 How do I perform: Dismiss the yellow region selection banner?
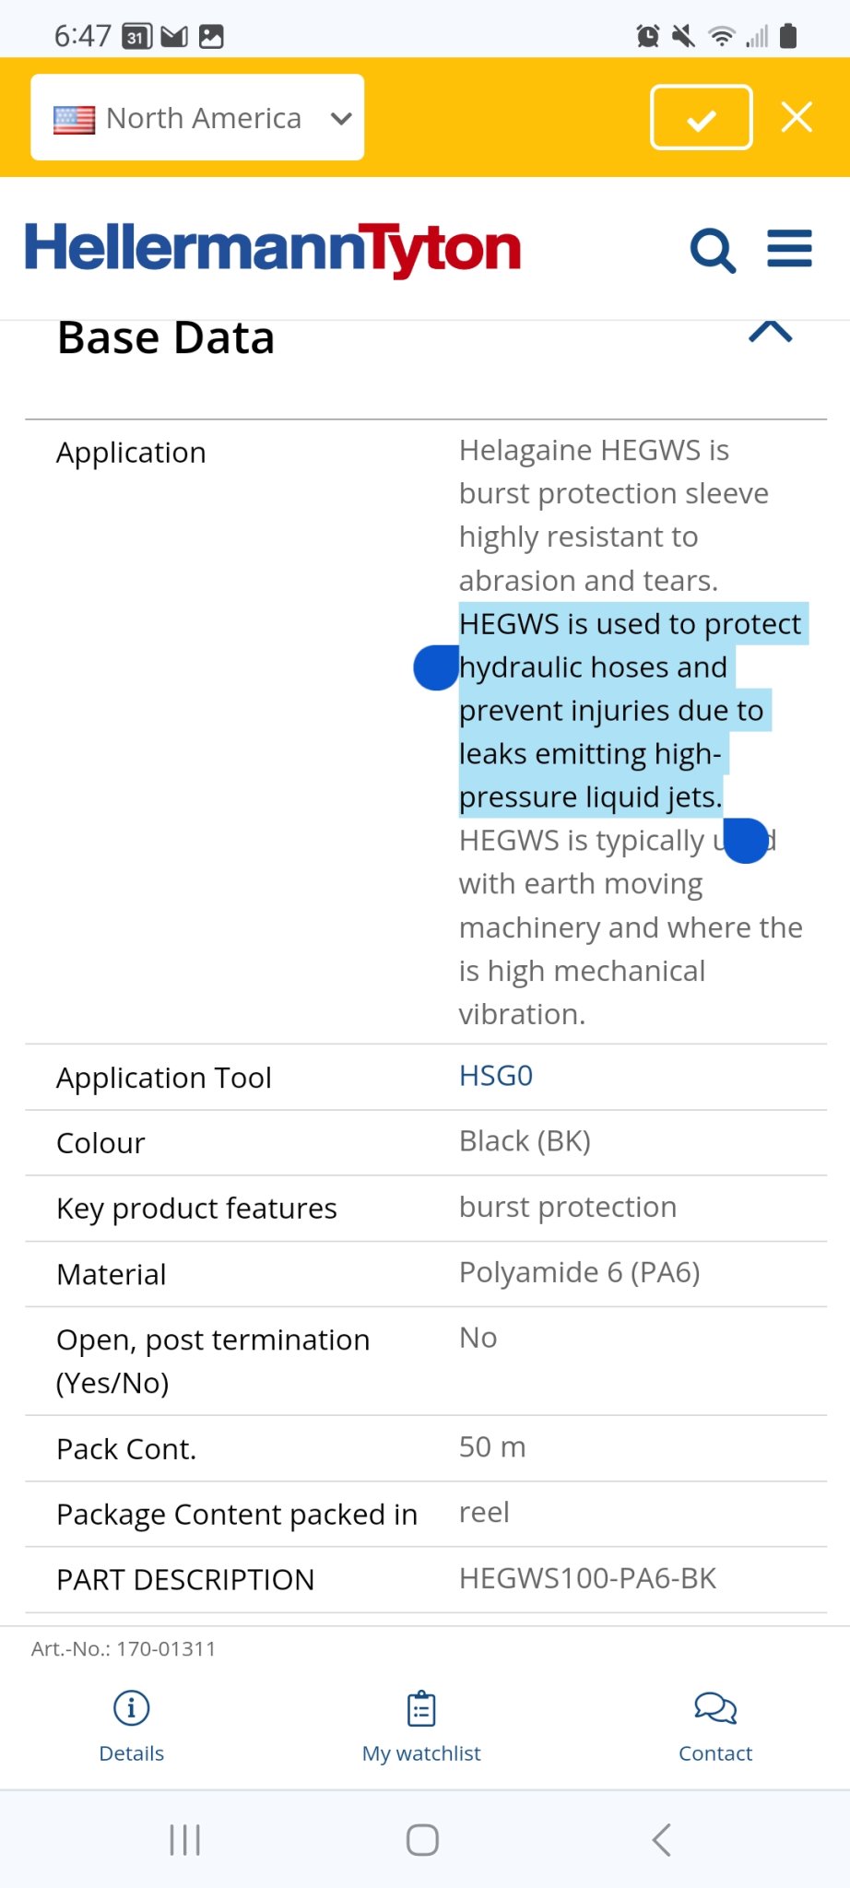[x=797, y=117]
